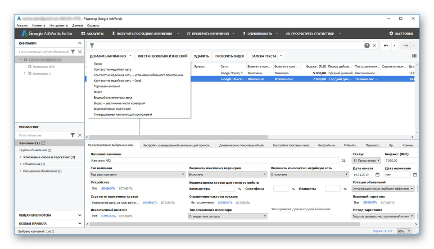Open the column chooser icon
The image size is (434, 249).
414,56
